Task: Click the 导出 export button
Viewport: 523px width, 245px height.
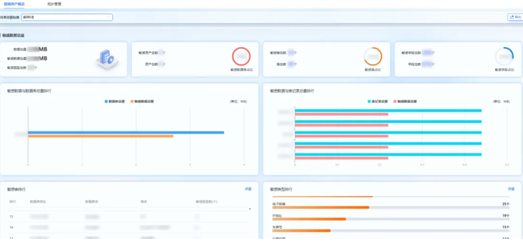Action: 515,17
